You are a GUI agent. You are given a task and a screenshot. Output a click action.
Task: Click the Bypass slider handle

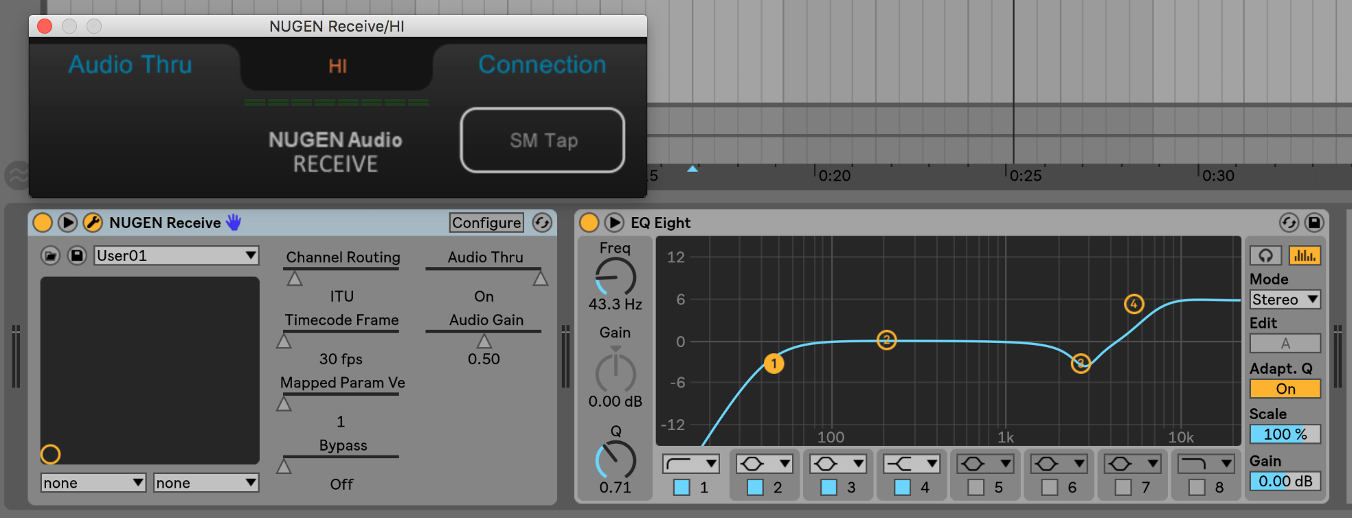[x=284, y=466]
